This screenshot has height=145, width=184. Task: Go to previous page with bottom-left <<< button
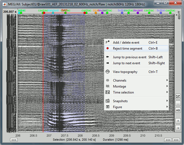pyautogui.click(x=14, y=140)
